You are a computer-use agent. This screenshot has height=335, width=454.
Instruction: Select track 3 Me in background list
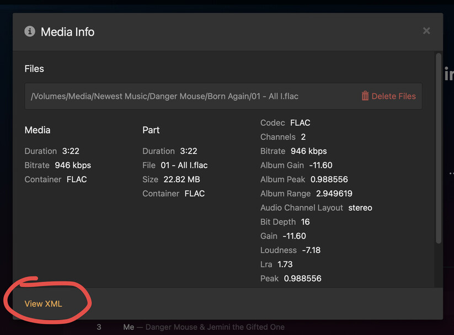129,327
